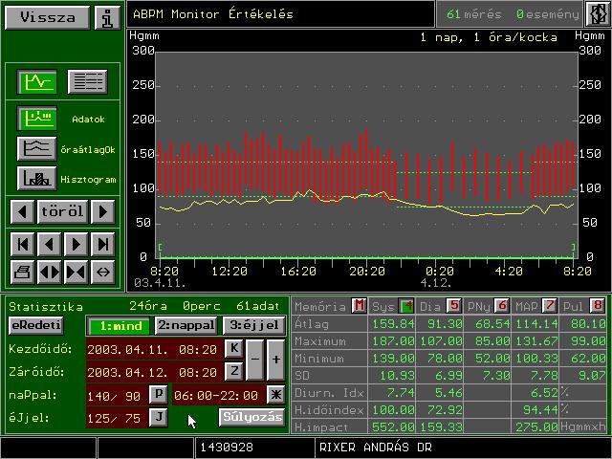Open the info 'i' button
The image size is (612, 459).
(x=107, y=17)
